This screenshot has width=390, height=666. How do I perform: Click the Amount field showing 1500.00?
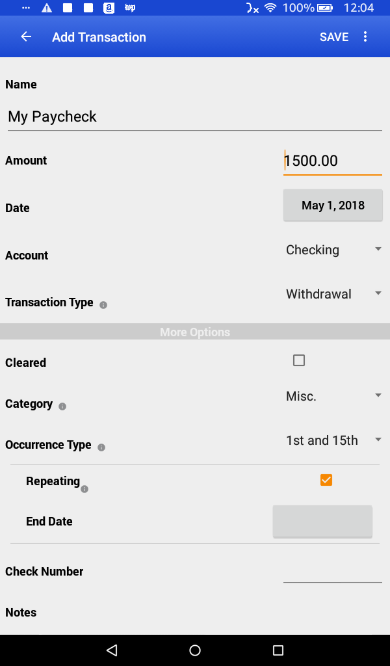[x=332, y=160]
